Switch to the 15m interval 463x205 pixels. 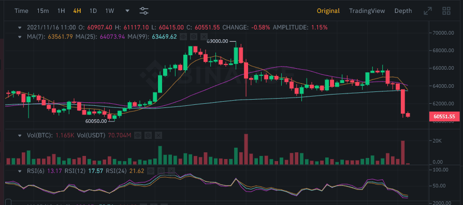tap(43, 11)
